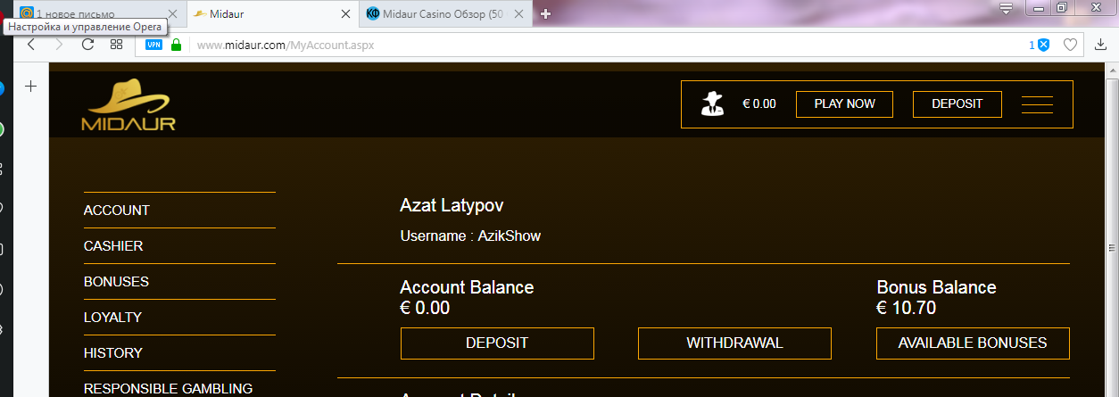Open the Speed Dial grid icon
Screen dimensions: 1119x397
pos(116,45)
